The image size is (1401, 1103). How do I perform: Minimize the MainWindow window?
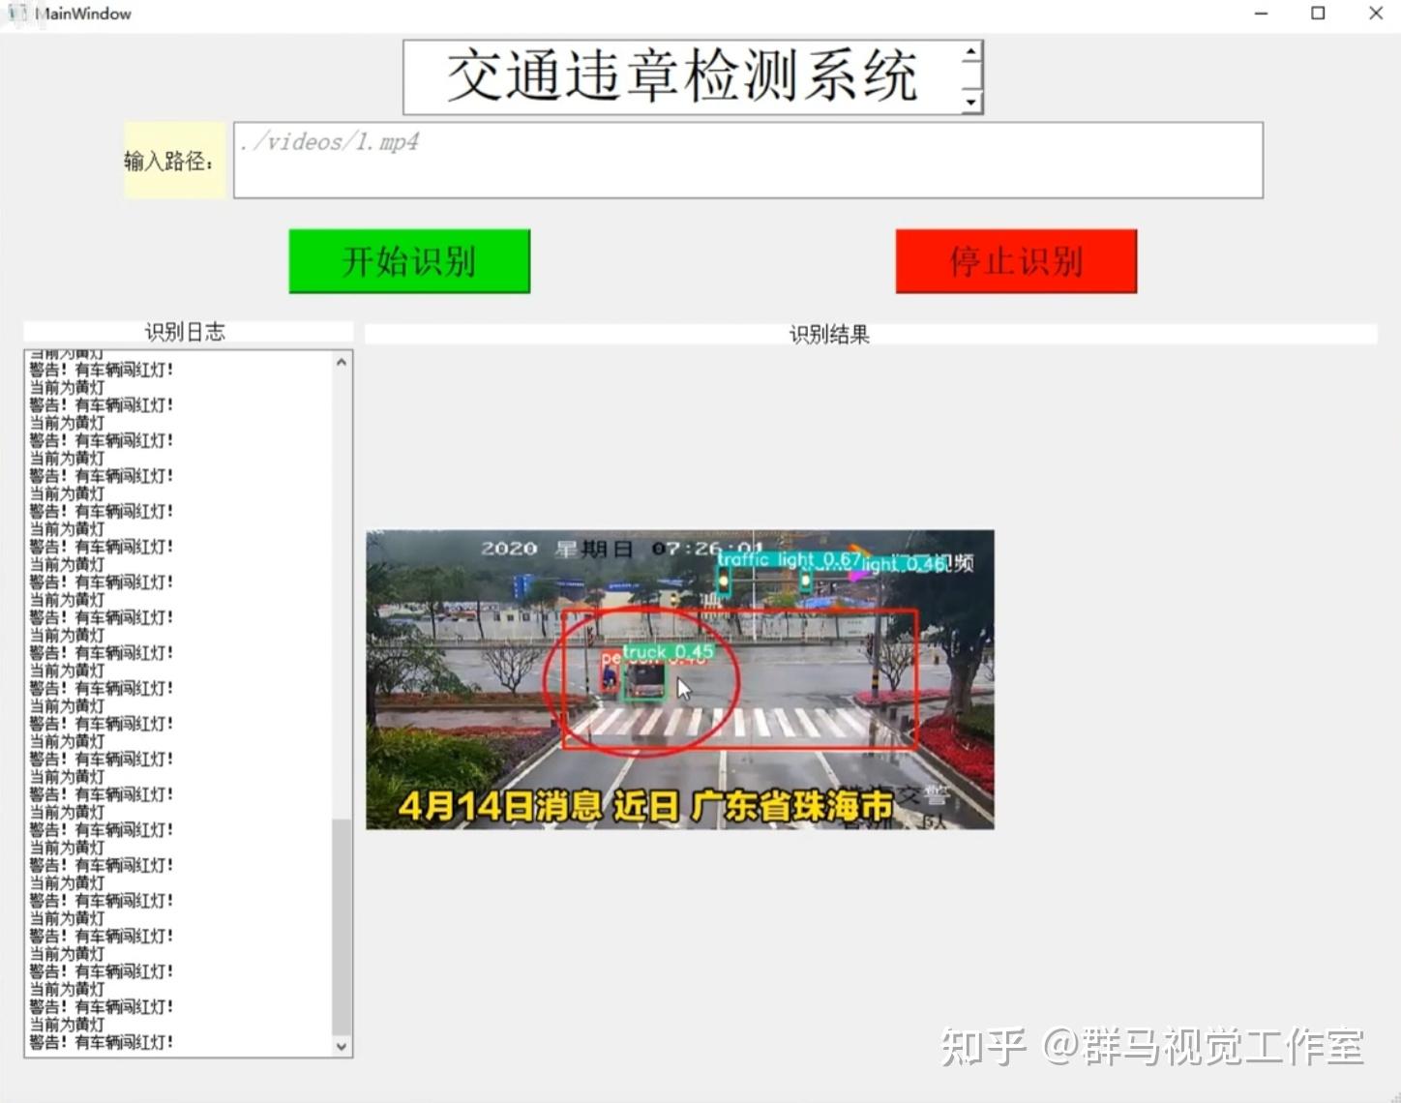pos(1261,14)
